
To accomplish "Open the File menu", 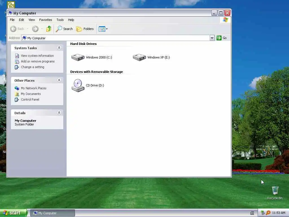I will point(12,20).
